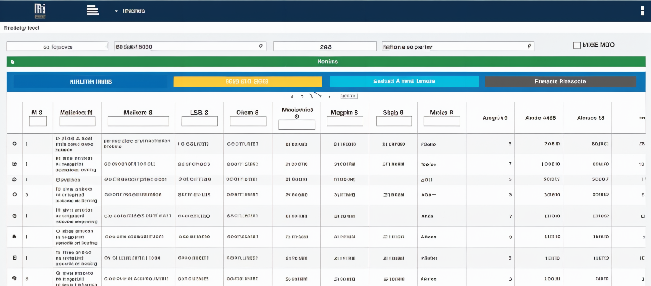Open the '80 Sgih/ 8000' dropdown

click(x=260, y=46)
